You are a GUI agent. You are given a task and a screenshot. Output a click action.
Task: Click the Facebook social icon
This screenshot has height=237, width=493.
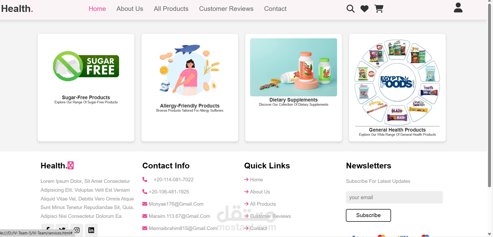tap(48, 228)
